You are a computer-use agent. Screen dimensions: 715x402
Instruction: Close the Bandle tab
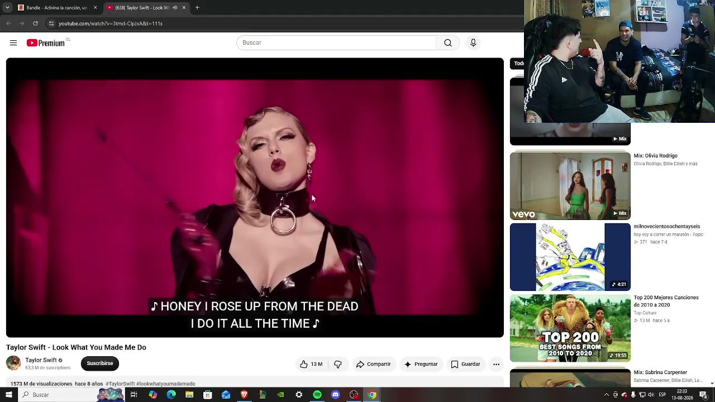[95, 8]
